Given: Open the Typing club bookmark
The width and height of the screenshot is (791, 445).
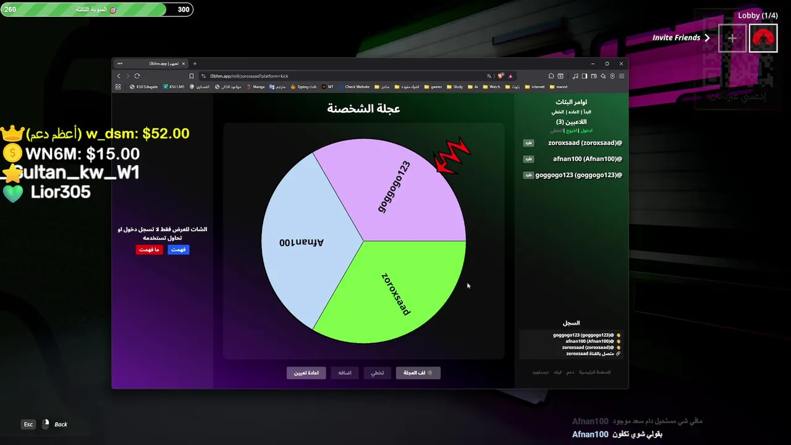Looking at the screenshot, I should [x=303, y=87].
